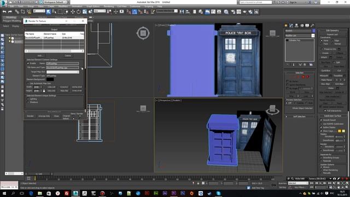This screenshot has height=197, width=350.
Task: Open 3ds Max on the Windows taskbar
Action: [75, 193]
